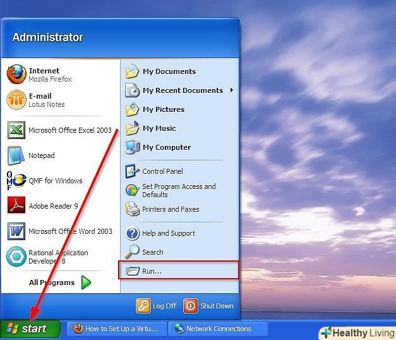Click the Log Off button text

click(164, 306)
